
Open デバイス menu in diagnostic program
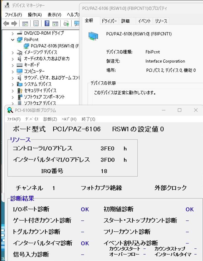point(32,119)
